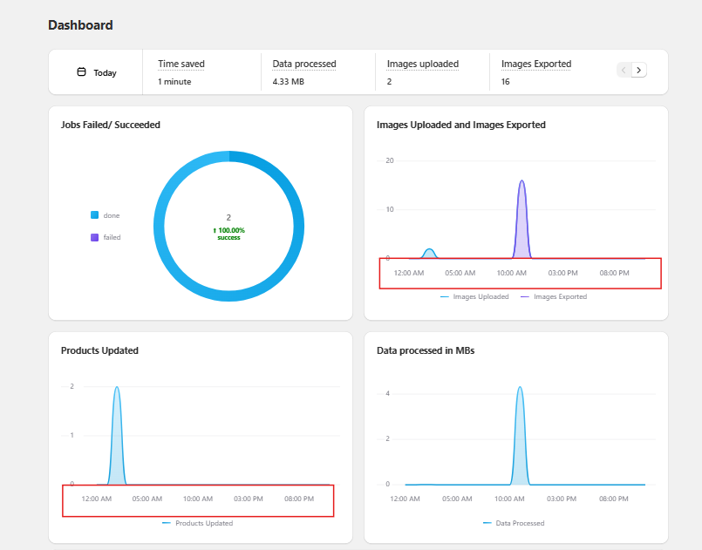
Task: Select the Images Exported metric label
Action: tap(536, 64)
